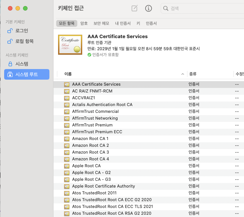Switch to the 암호 tab

click(x=84, y=23)
